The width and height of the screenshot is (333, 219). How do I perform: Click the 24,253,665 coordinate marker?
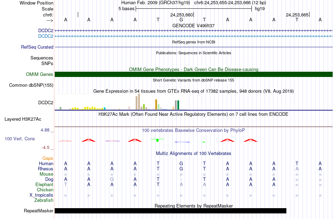(x=297, y=15)
